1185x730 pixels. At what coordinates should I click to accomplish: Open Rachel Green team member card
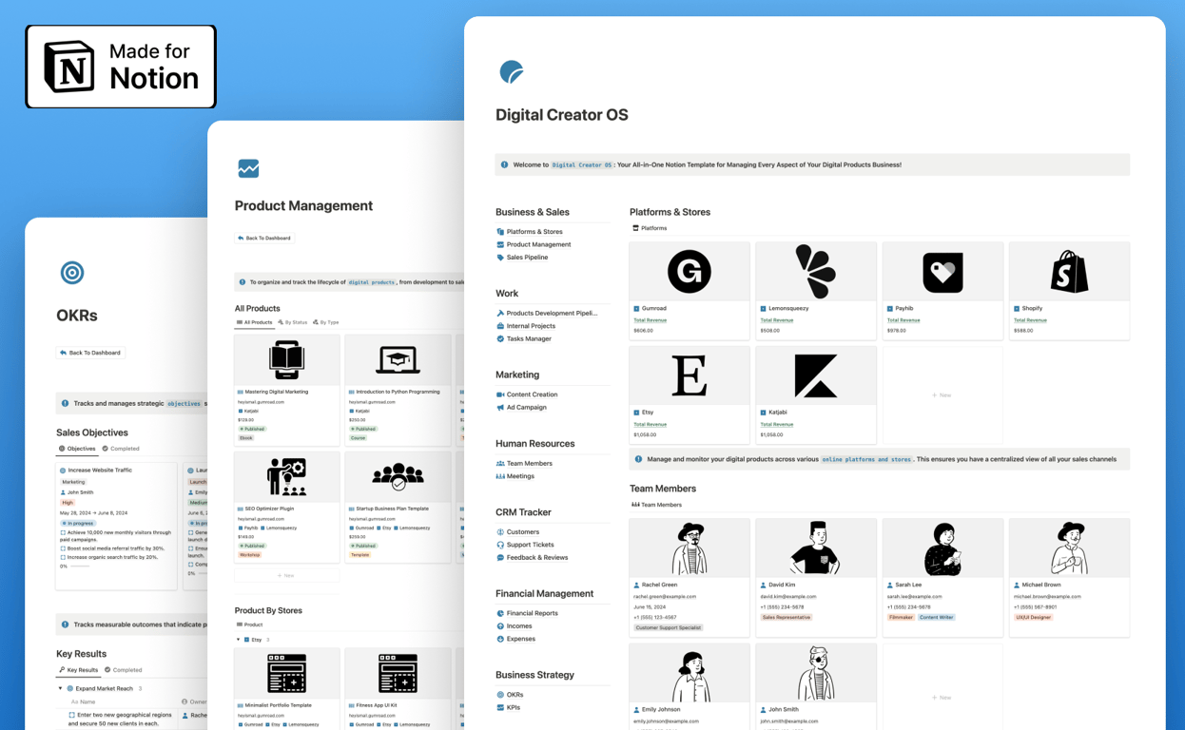[x=690, y=577]
